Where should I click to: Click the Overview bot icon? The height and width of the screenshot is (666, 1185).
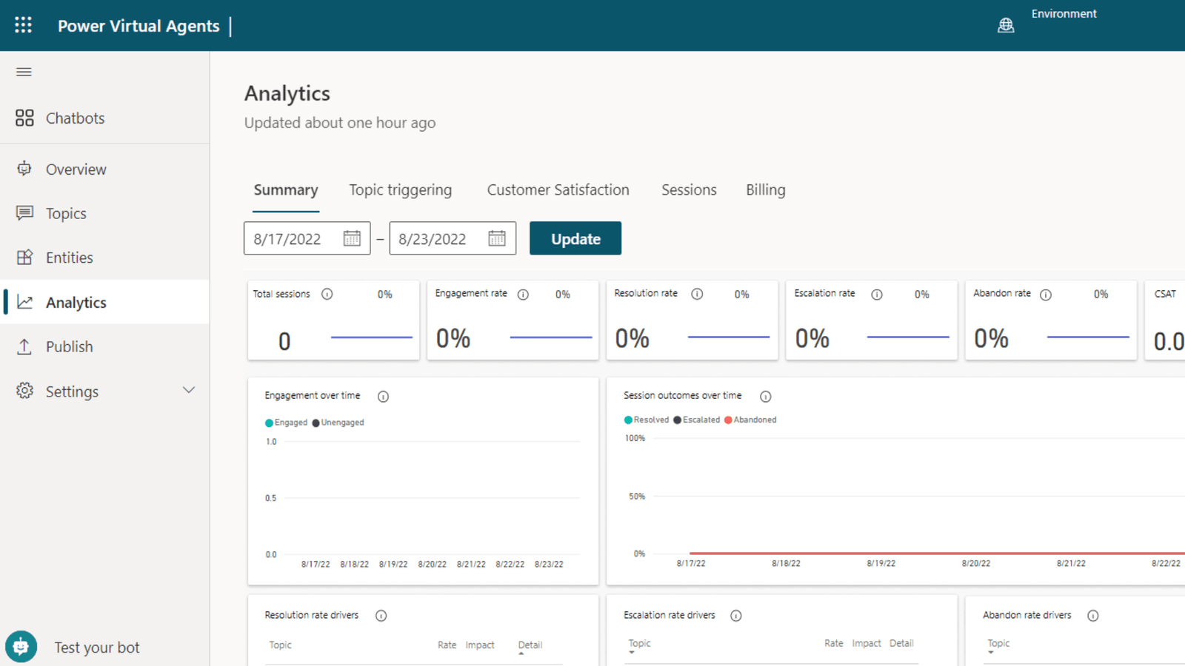(24, 169)
